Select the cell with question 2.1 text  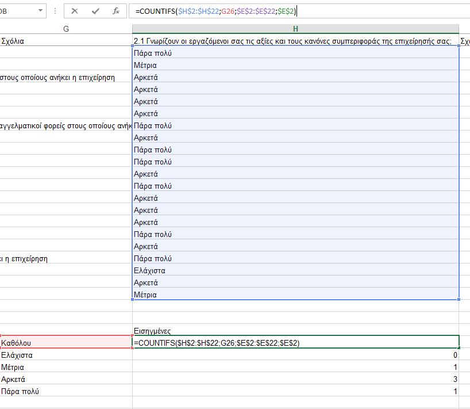295,41
